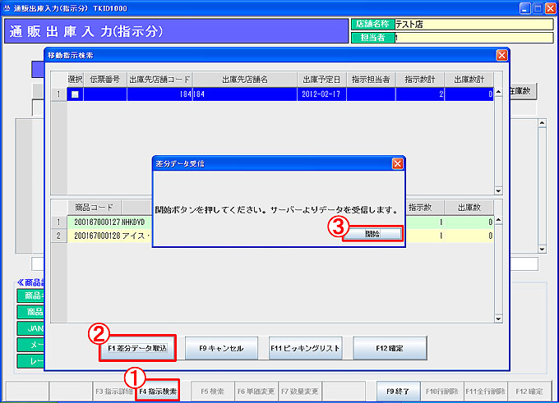Click F9 キャンセル button in search window
The width and height of the screenshot is (559, 403).
(x=221, y=348)
